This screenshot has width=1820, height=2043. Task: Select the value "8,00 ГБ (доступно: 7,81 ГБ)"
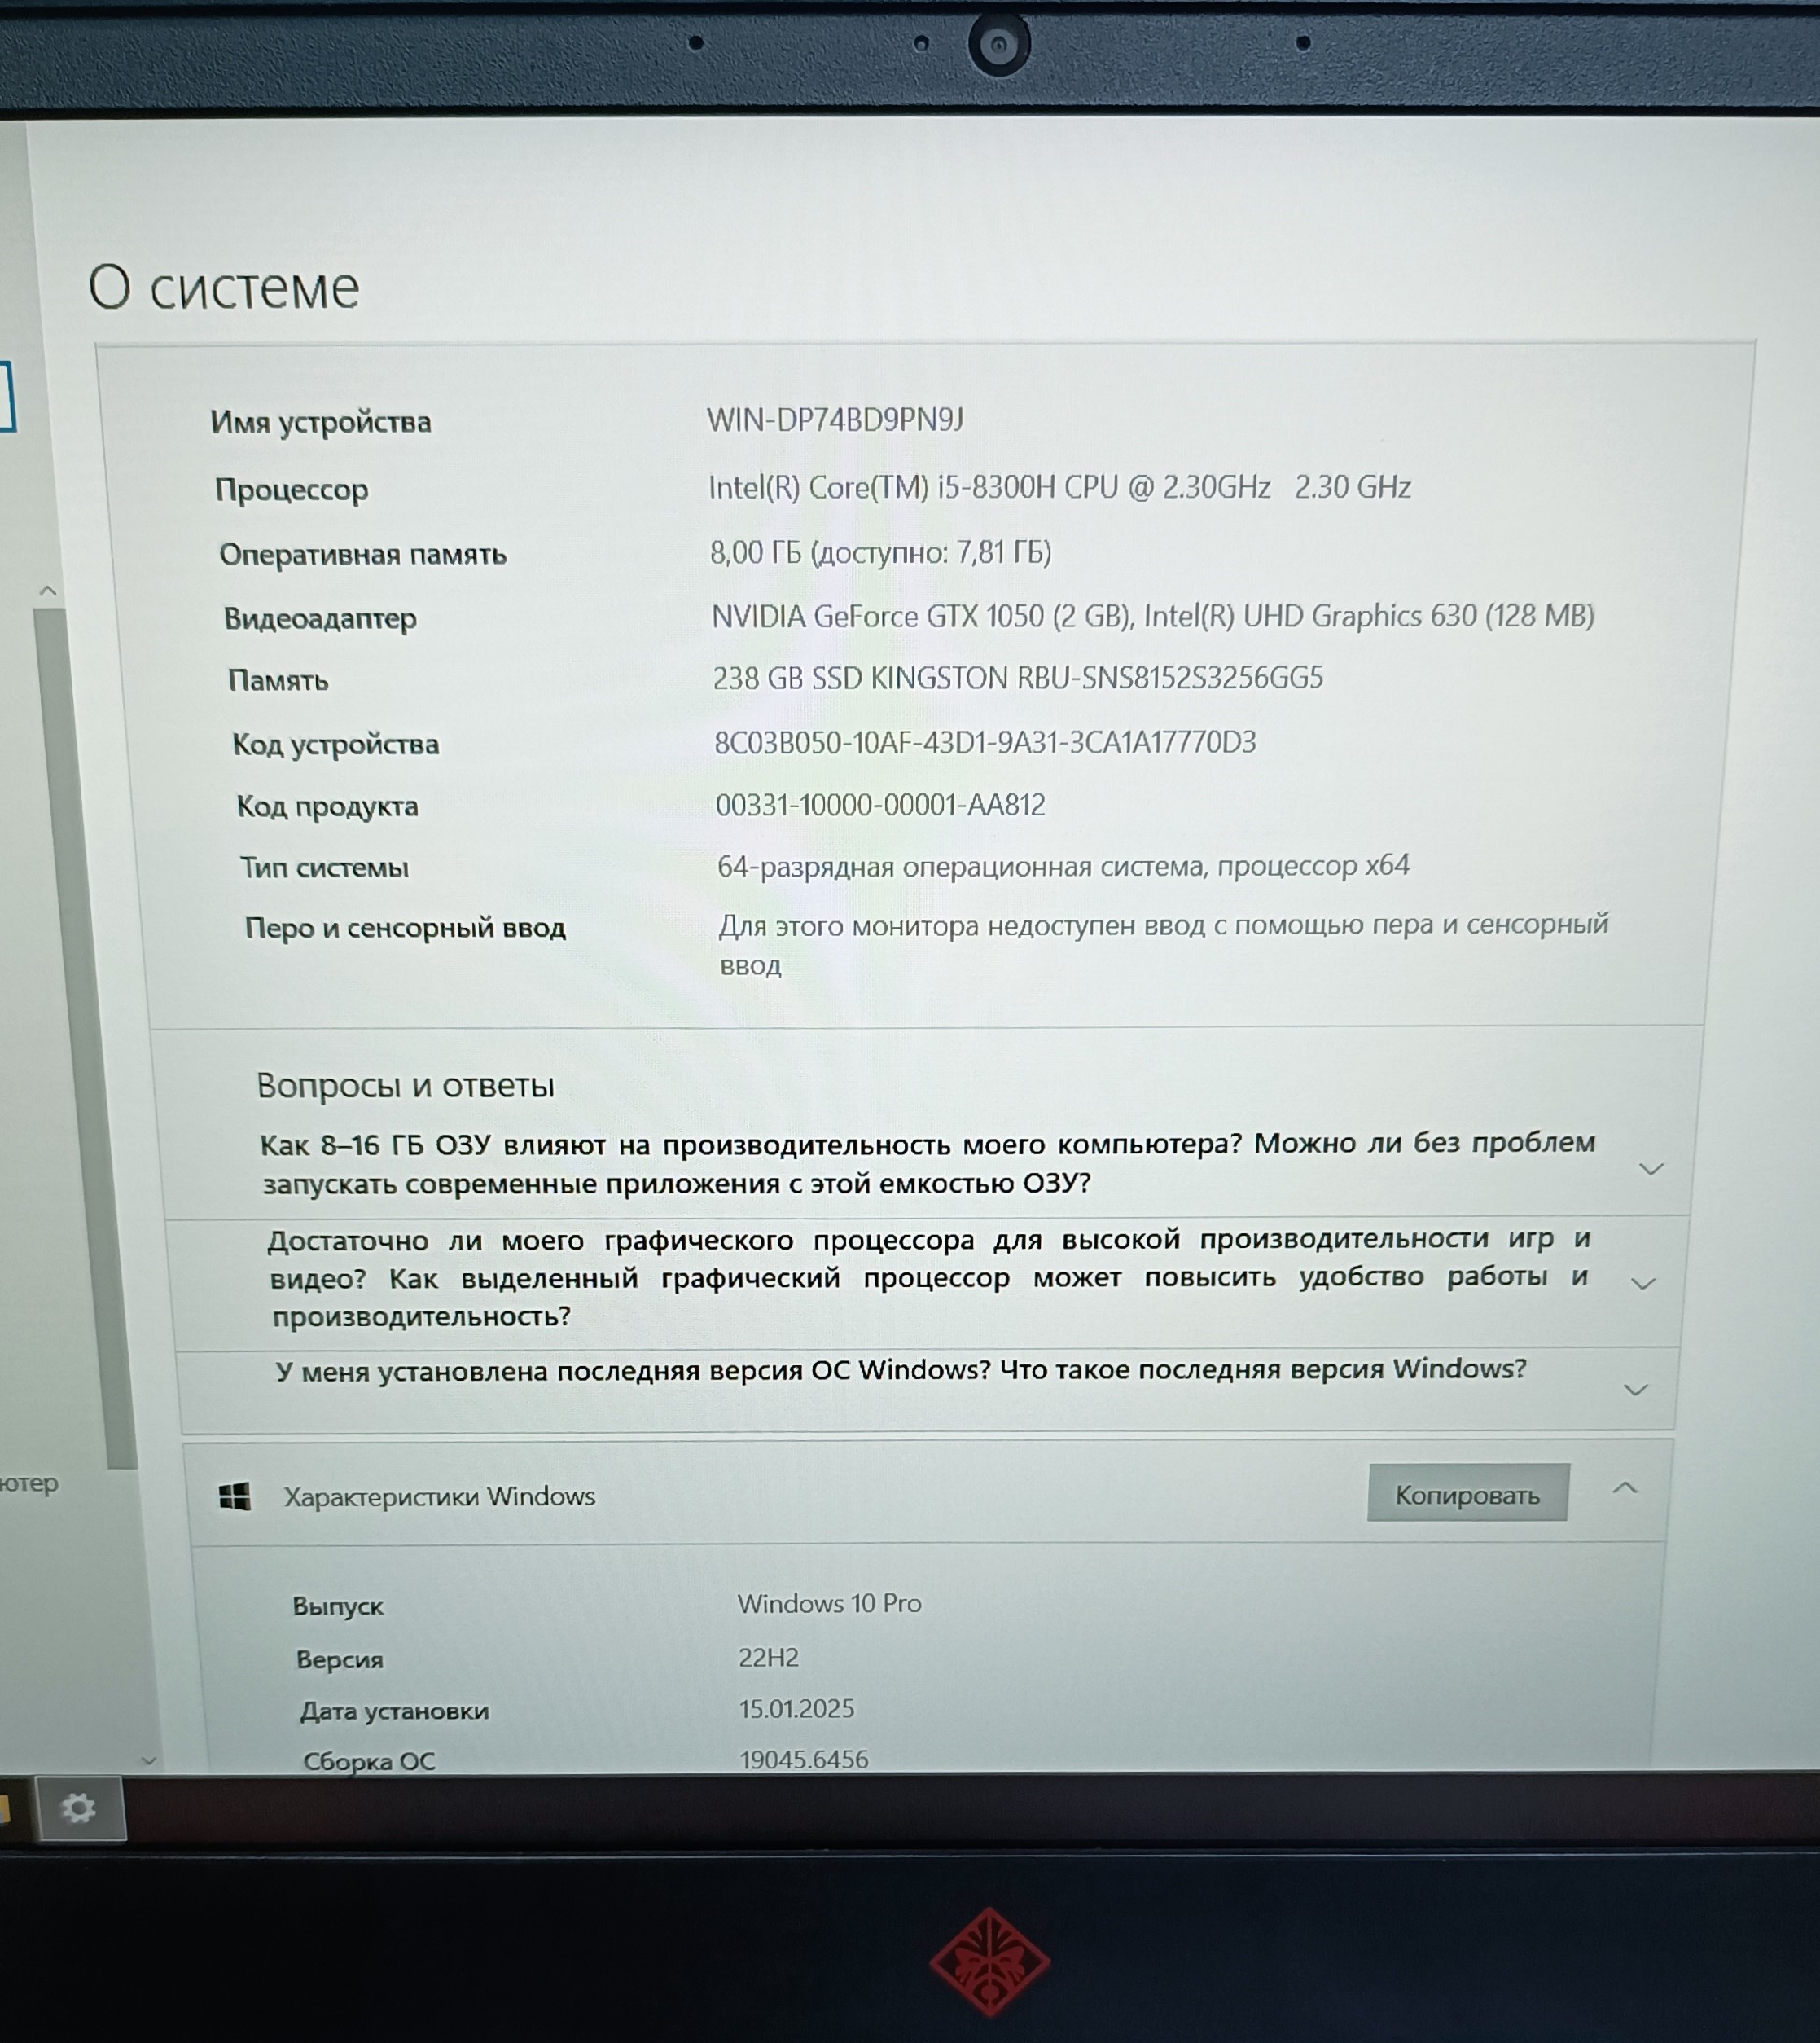pos(881,552)
